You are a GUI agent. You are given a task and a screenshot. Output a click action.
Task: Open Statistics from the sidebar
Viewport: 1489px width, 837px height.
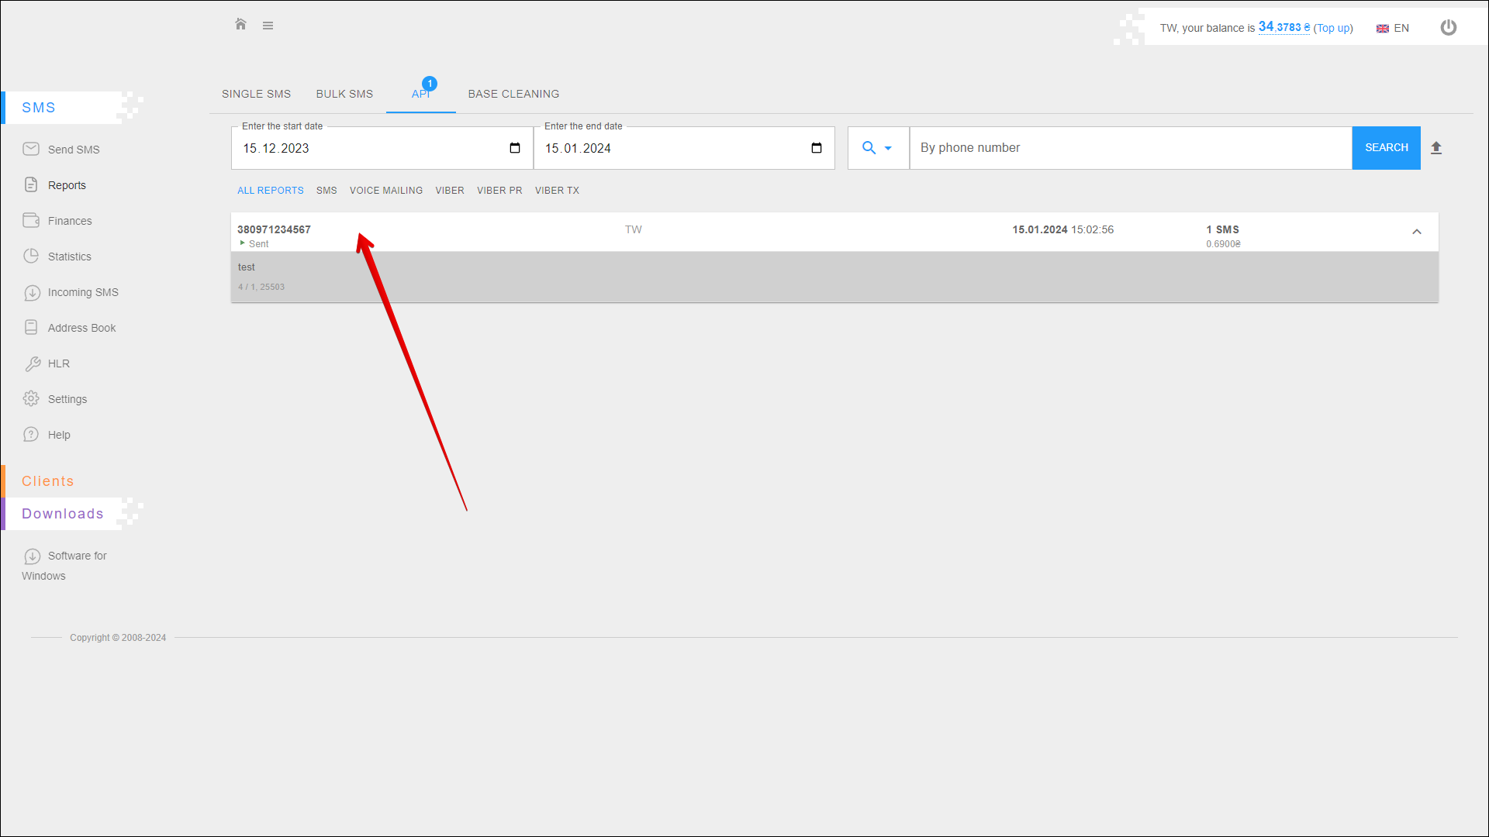[69, 257]
